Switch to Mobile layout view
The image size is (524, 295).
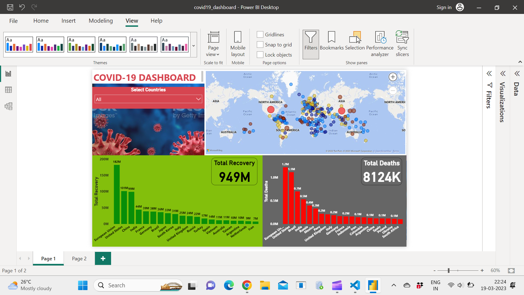(238, 44)
